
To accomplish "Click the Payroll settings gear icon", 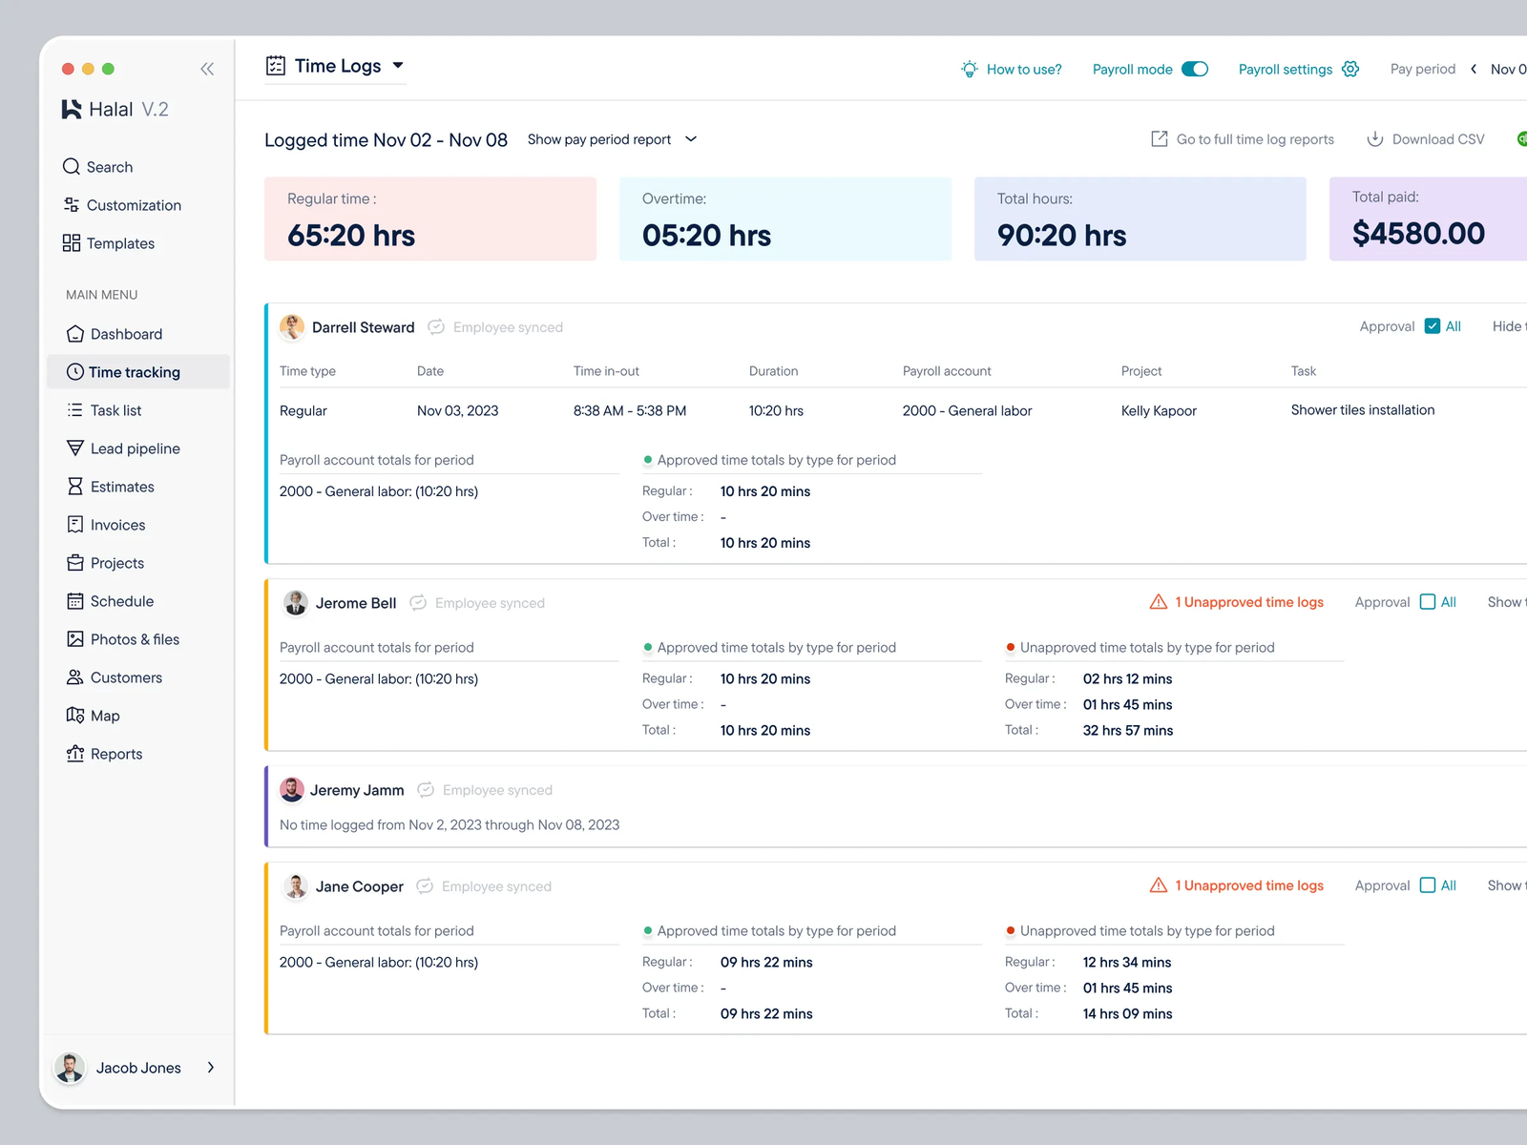I will tap(1350, 69).
